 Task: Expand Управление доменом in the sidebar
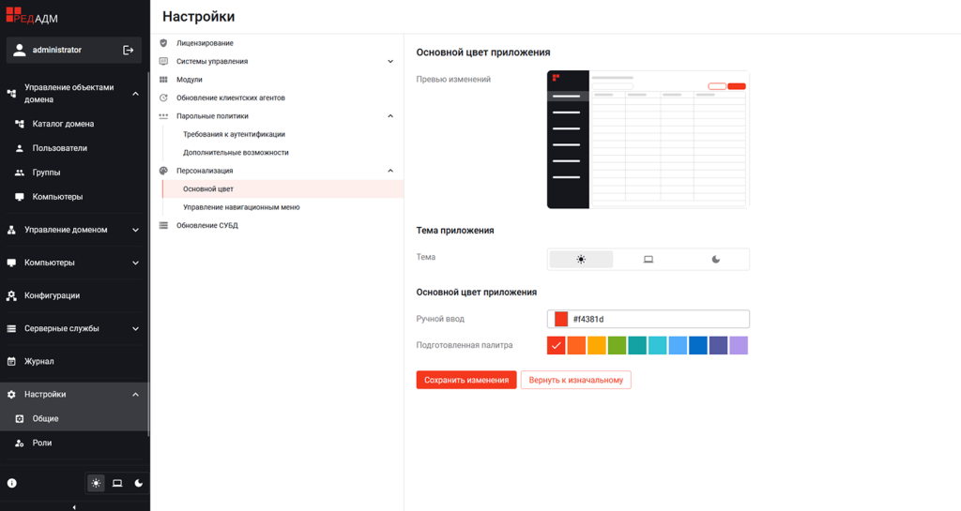(135, 230)
